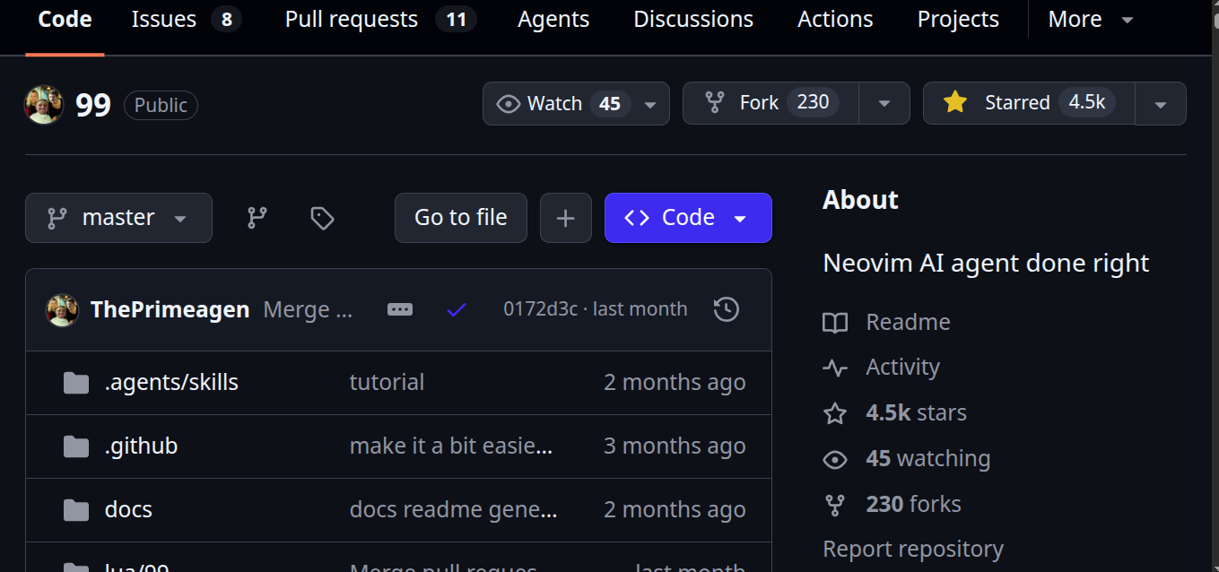Click the Go to file search field
Image resolution: width=1219 pixels, height=572 pixels.
click(461, 218)
